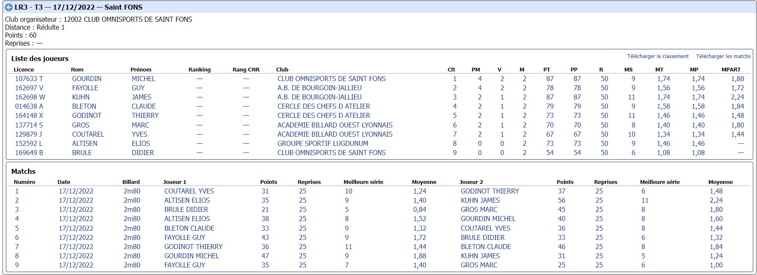This screenshot has height=275, width=757.
Task: Click BRULE DIDIER as Joueur 2 in match 6
Action: pos(482,237)
